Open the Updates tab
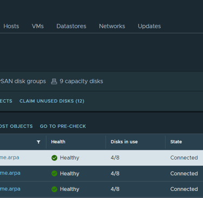 coord(149,26)
